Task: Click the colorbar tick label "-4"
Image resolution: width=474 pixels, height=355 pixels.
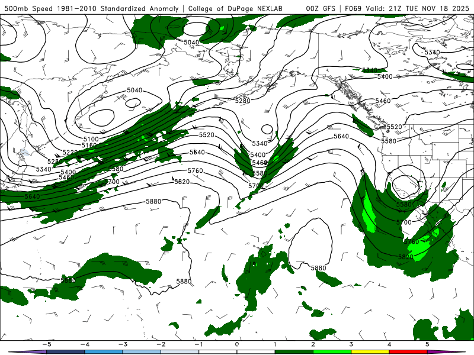Action: tap(85, 344)
